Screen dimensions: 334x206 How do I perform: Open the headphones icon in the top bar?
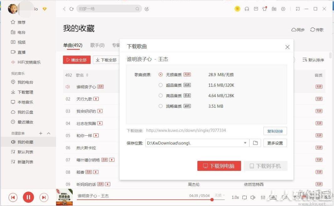click(247, 9)
